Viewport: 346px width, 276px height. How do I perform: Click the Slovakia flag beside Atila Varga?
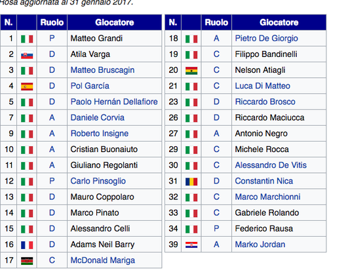(x=27, y=55)
